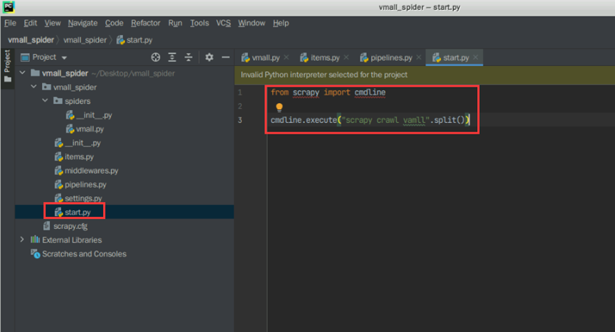Open the VCS menu

[223, 23]
